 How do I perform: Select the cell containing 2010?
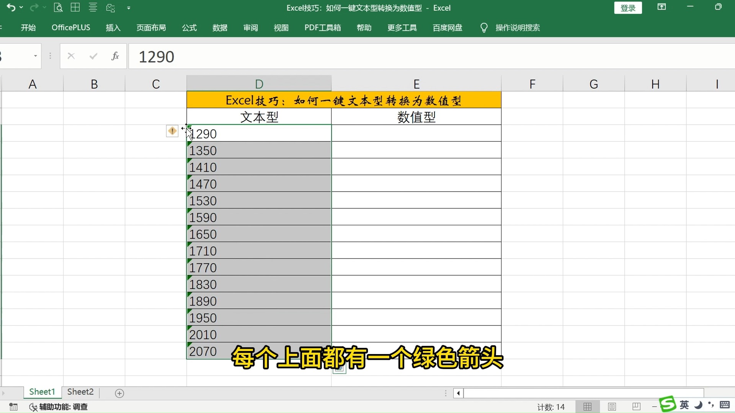click(x=259, y=334)
